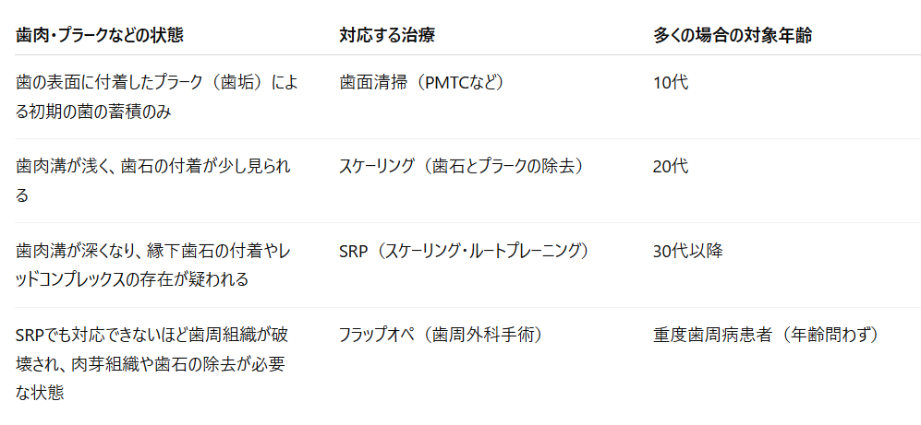Viewport: 921px width, 425px height.
Task: Click the text な状態 in last row
Action: (40, 392)
